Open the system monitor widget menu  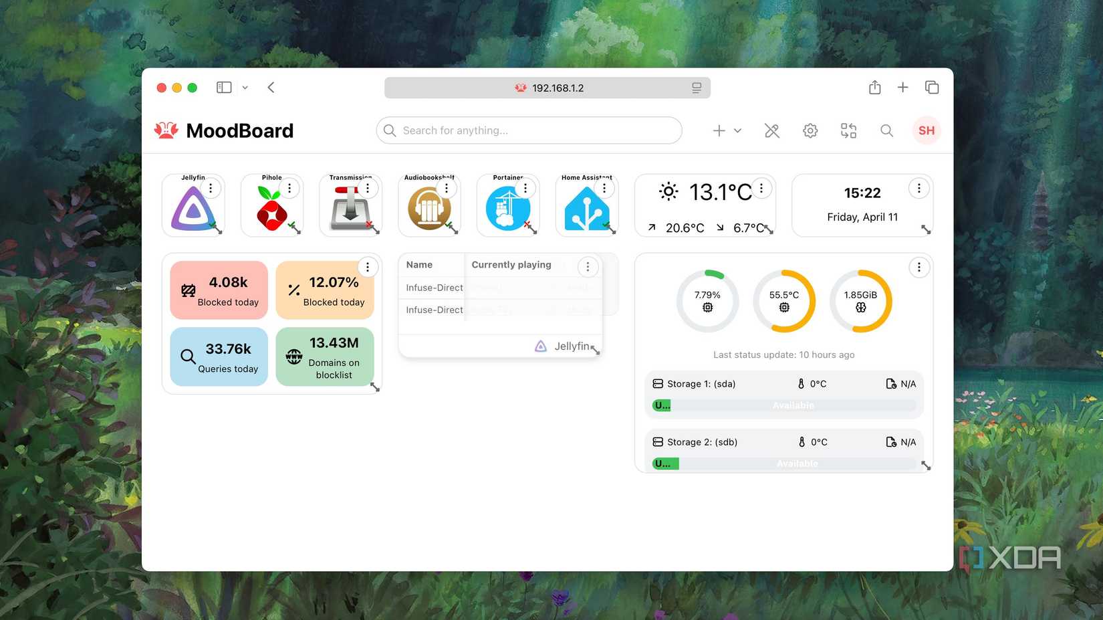coord(918,267)
